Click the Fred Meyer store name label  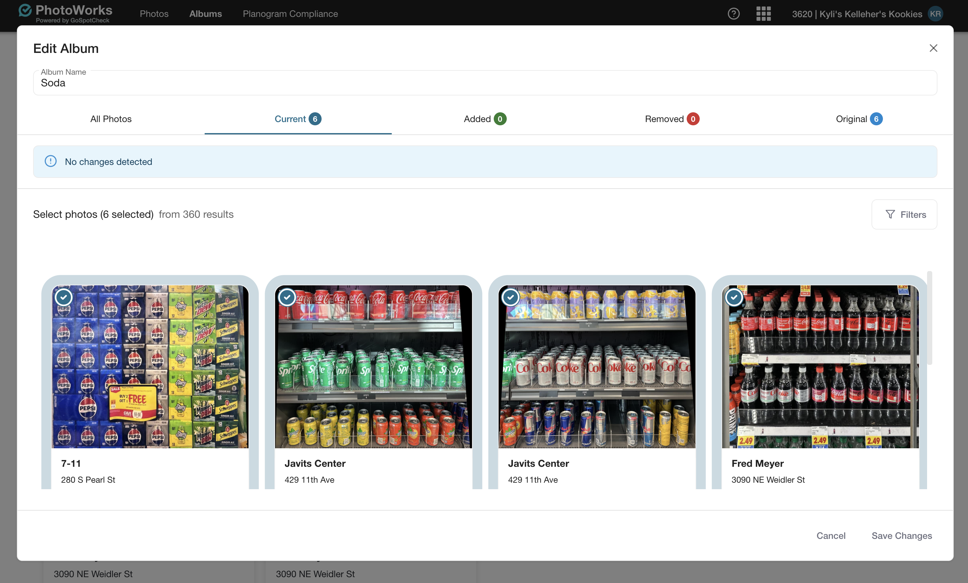(758, 463)
